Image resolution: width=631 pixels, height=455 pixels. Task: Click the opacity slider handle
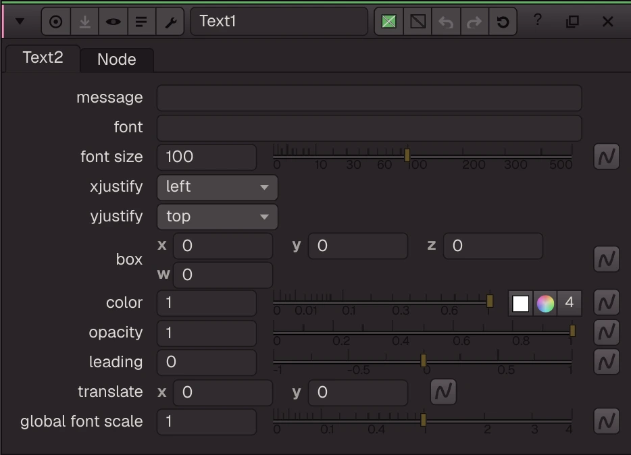pyautogui.click(x=572, y=331)
